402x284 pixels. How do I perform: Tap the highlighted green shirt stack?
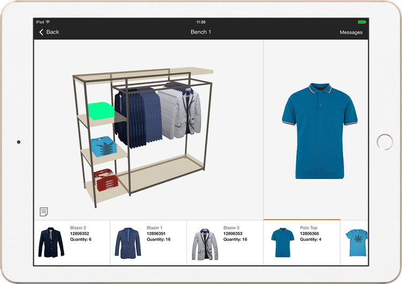[x=101, y=111]
